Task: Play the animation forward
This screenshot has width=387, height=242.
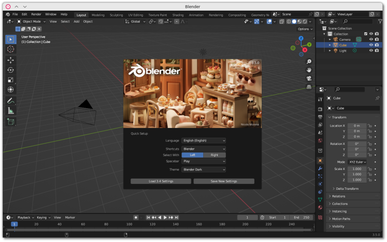Action: [x=165, y=217]
